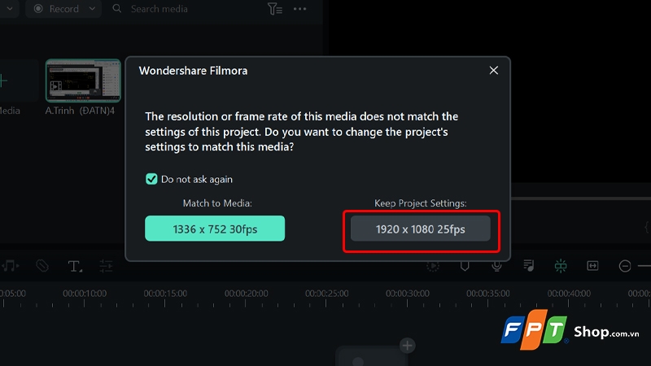Click the tag/label tool icon
Screen dimensions: 651x366
coord(42,266)
